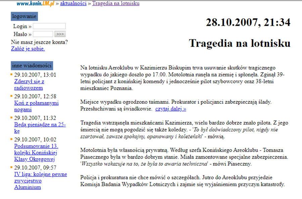Click orange bullet beside 29.10.2007, 10:02
Image resolution: width=302 pixels, height=199 pixels.
point(12,139)
